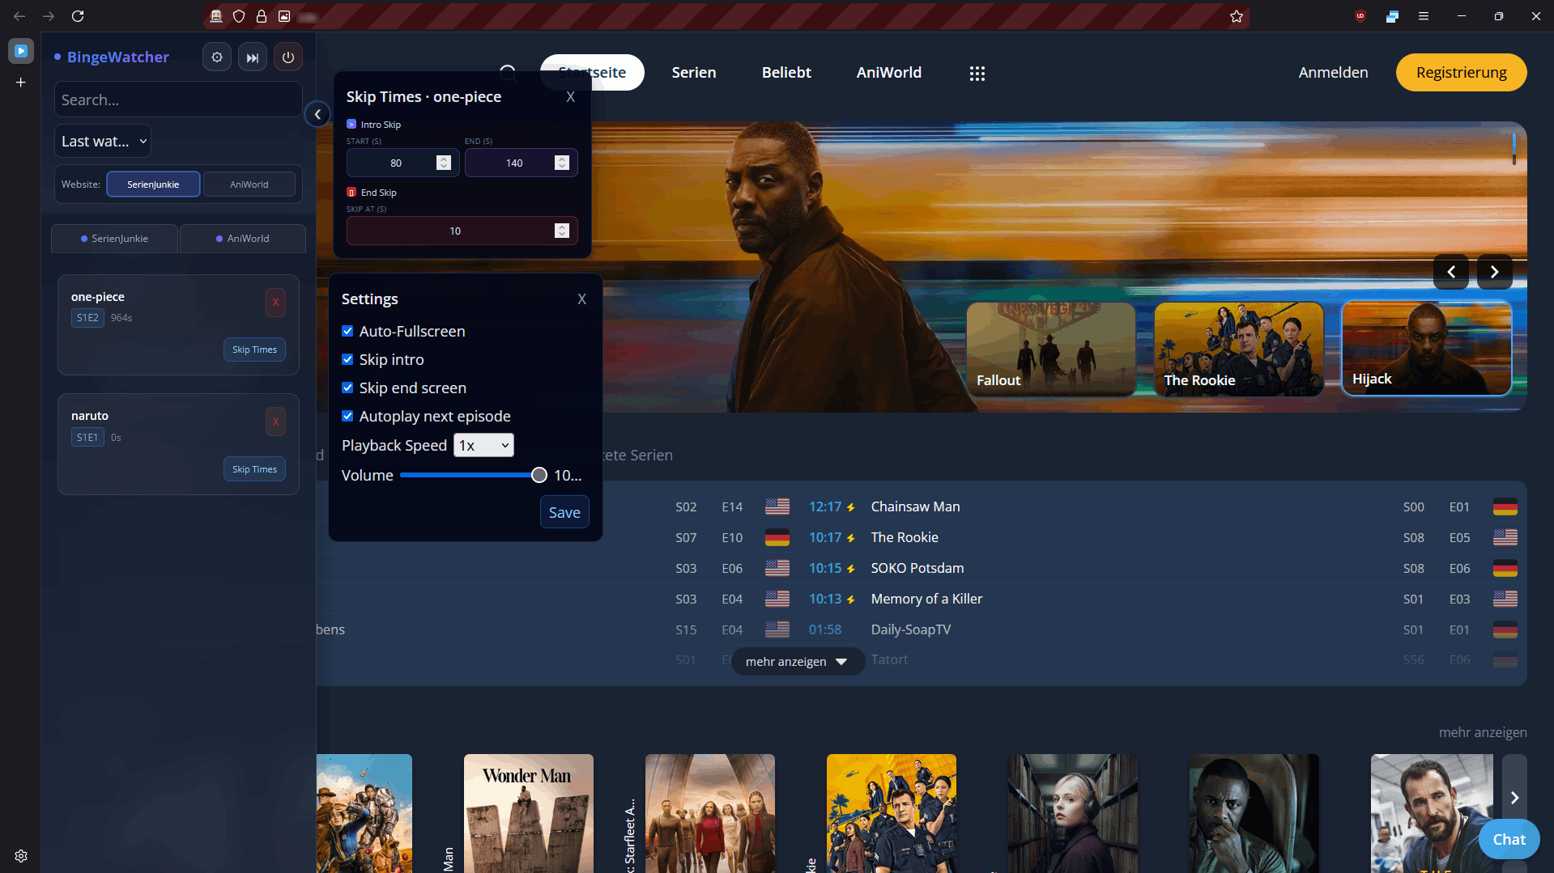1554x873 pixels.
Task: Collapse the sidebar with the left chevron arrow
Action: (317, 114)
